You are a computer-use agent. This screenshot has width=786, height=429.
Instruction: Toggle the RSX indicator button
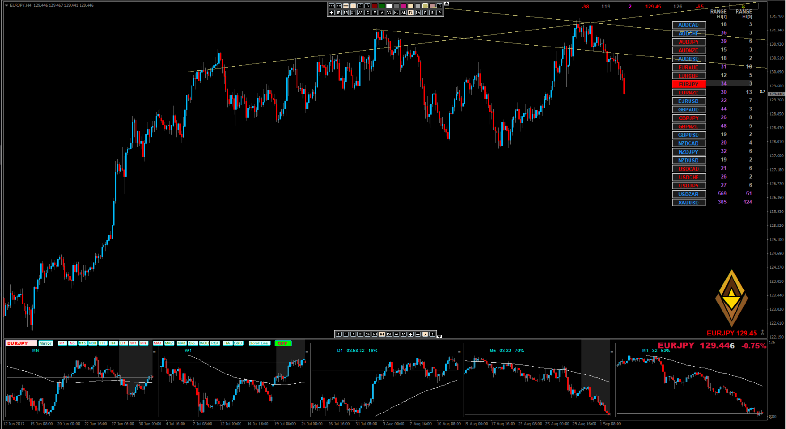[215, 343]
